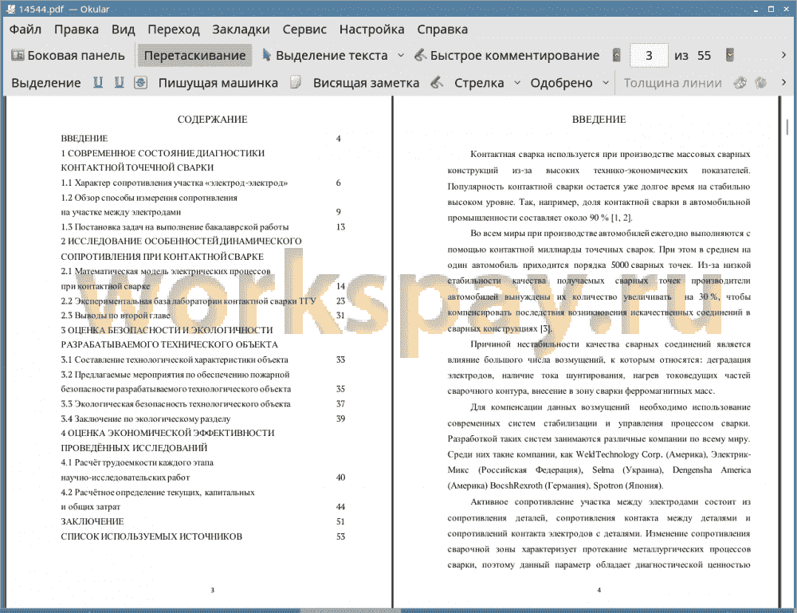The height and width of the screenshot is (613, 797).
Task: Click contents entry 'ЗАКЛЮЧЕНИЕ'
Action: point(92,521)
